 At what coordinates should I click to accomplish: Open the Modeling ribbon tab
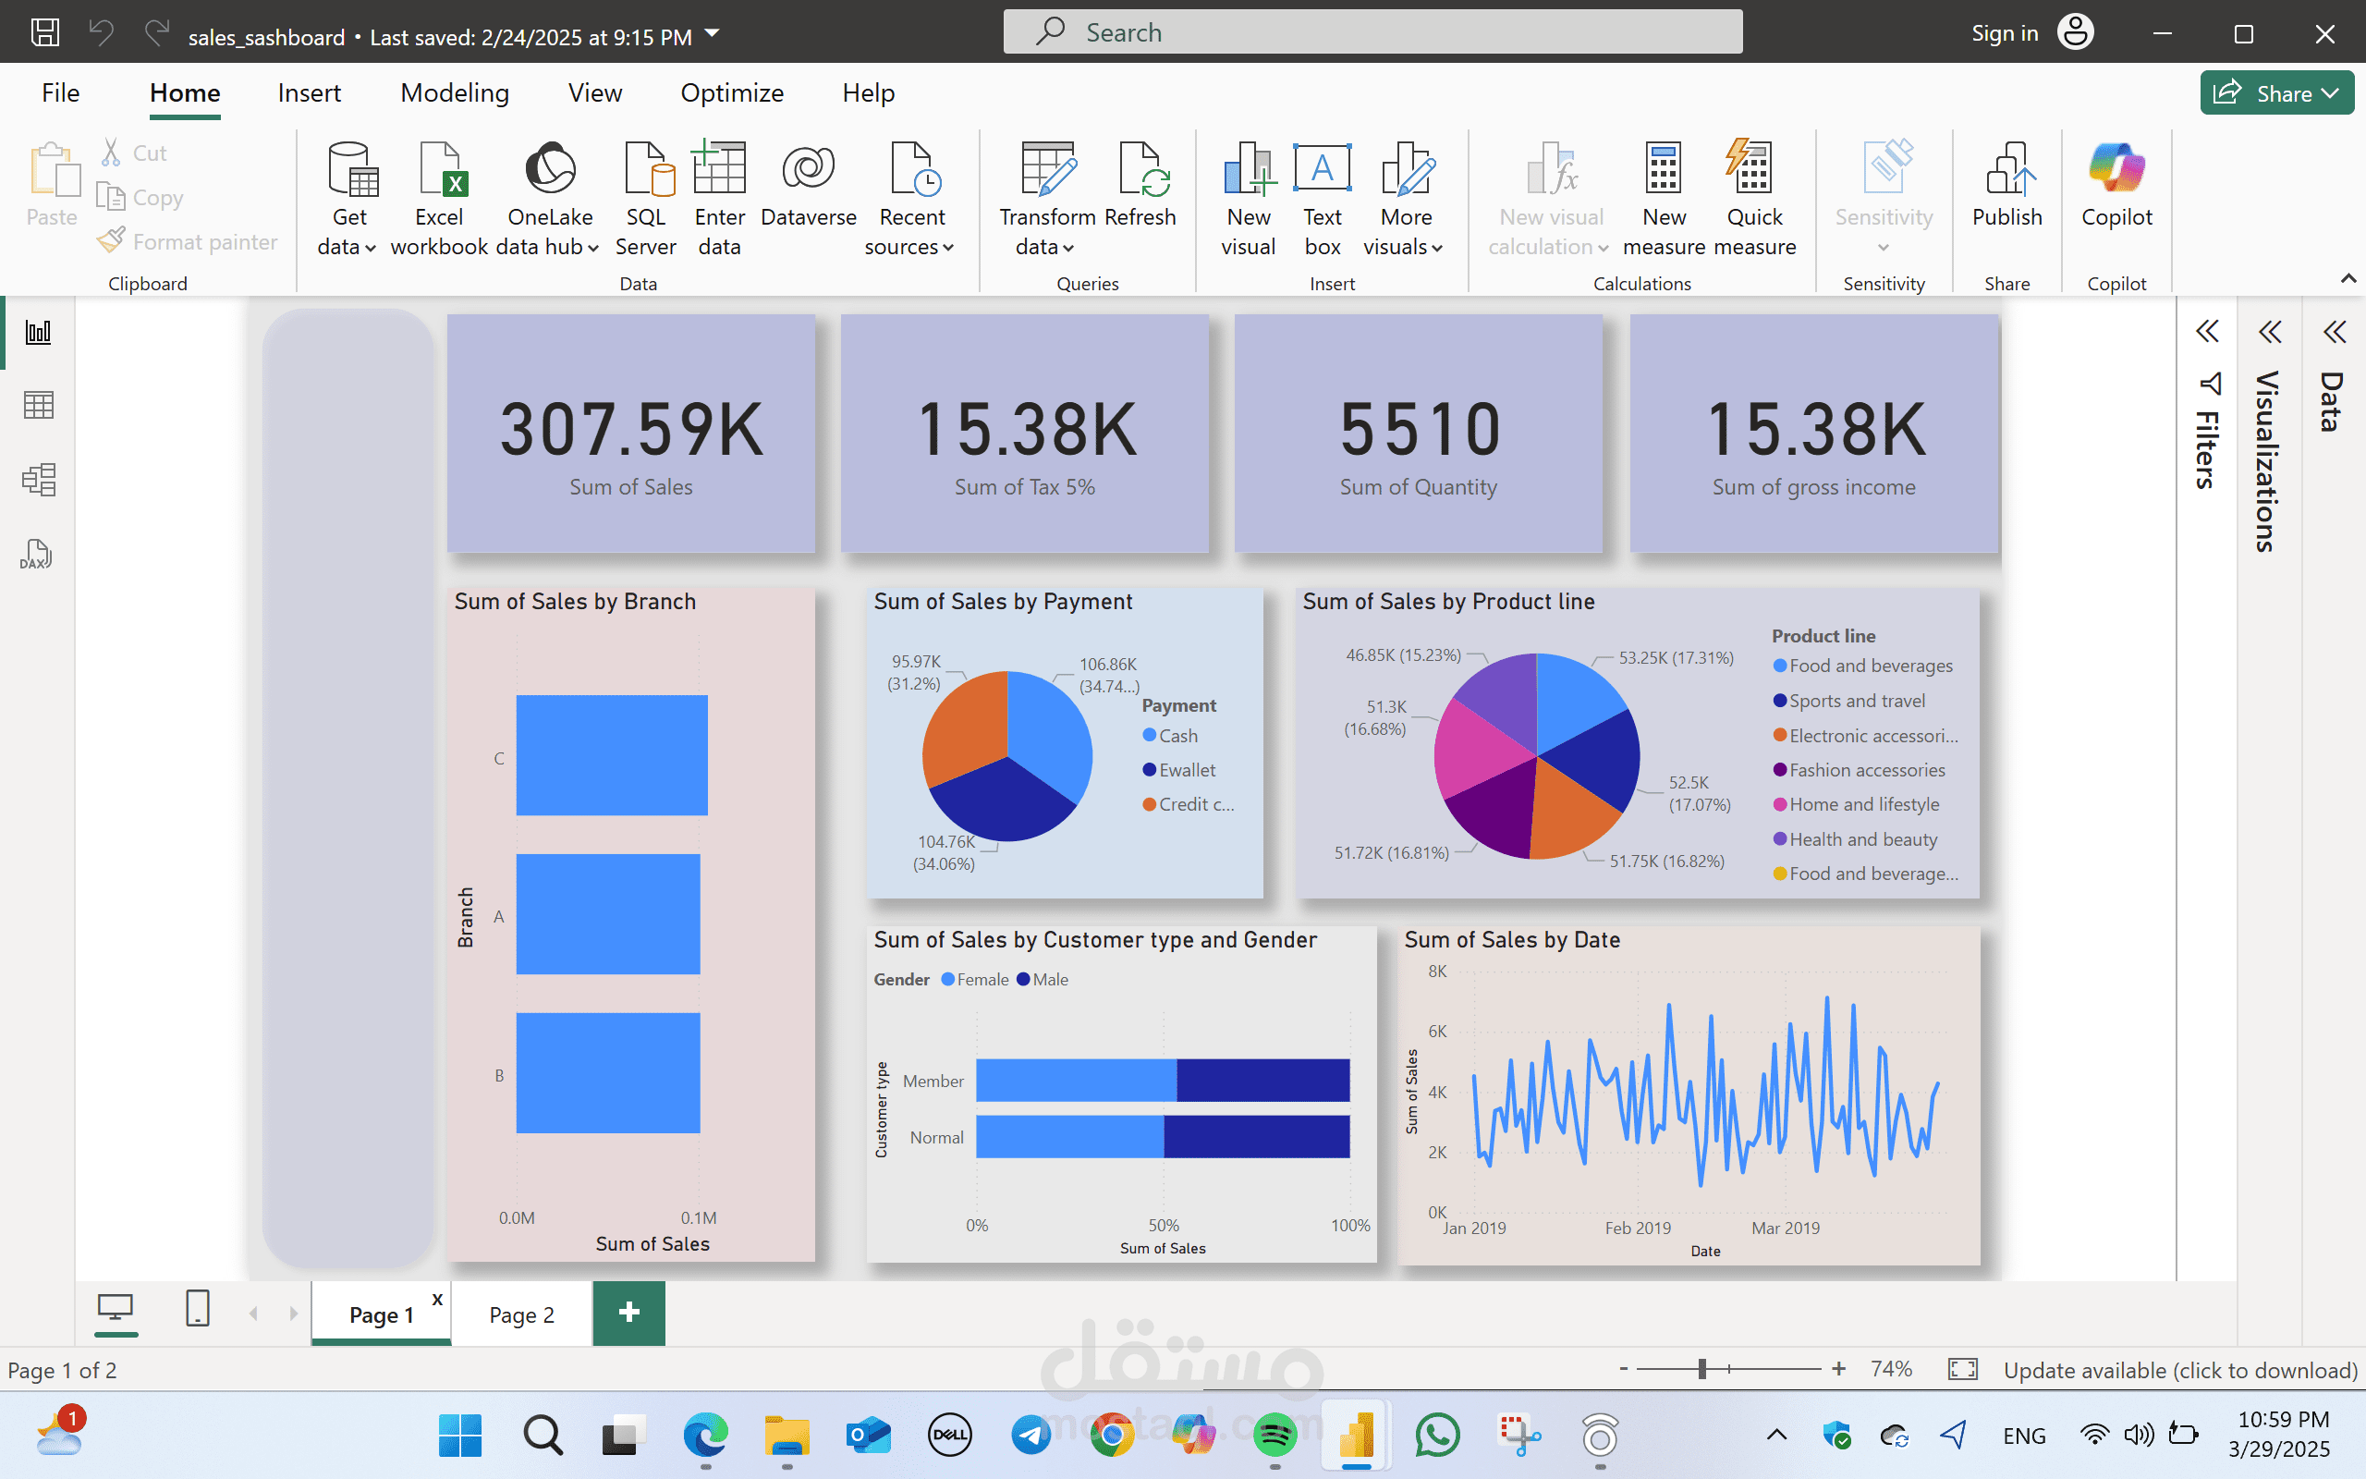pyautogui.click(x=455, y=93)
